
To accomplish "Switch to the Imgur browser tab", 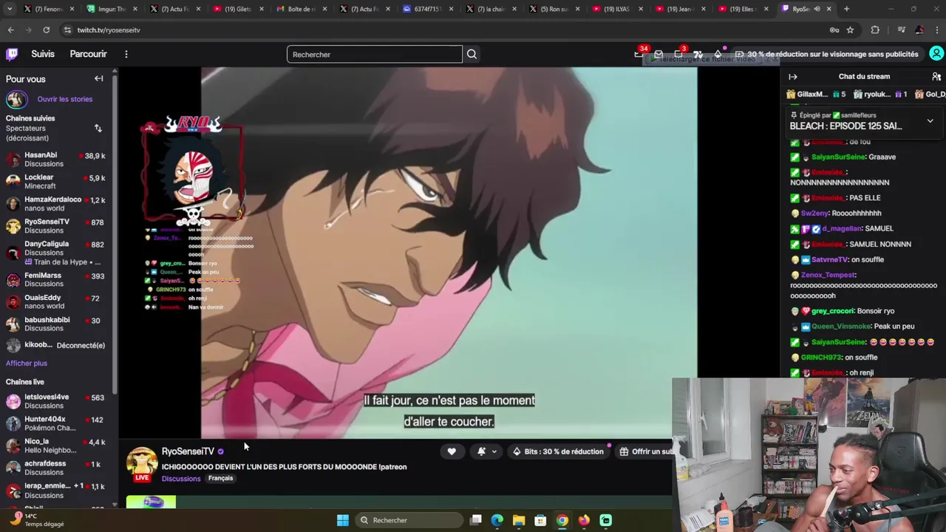I will click(x=112, y=9).
